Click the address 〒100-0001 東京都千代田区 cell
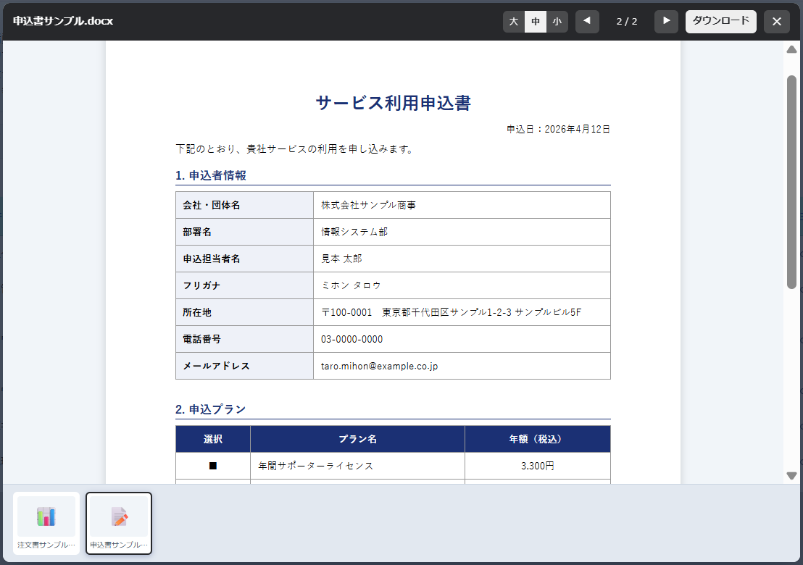This screenshot has width=803, height=565. 462,312
